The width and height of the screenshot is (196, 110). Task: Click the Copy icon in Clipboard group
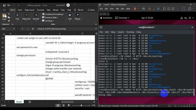[x=9, y=17]
